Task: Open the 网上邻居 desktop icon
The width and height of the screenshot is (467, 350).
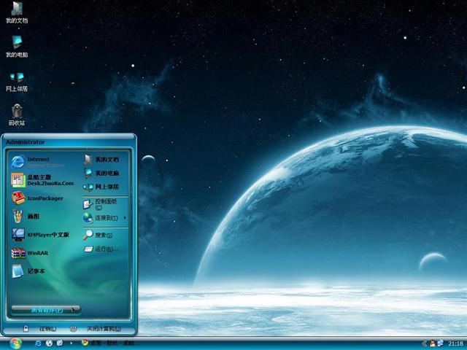Action: pyautogui.click(x=17, y=81)
